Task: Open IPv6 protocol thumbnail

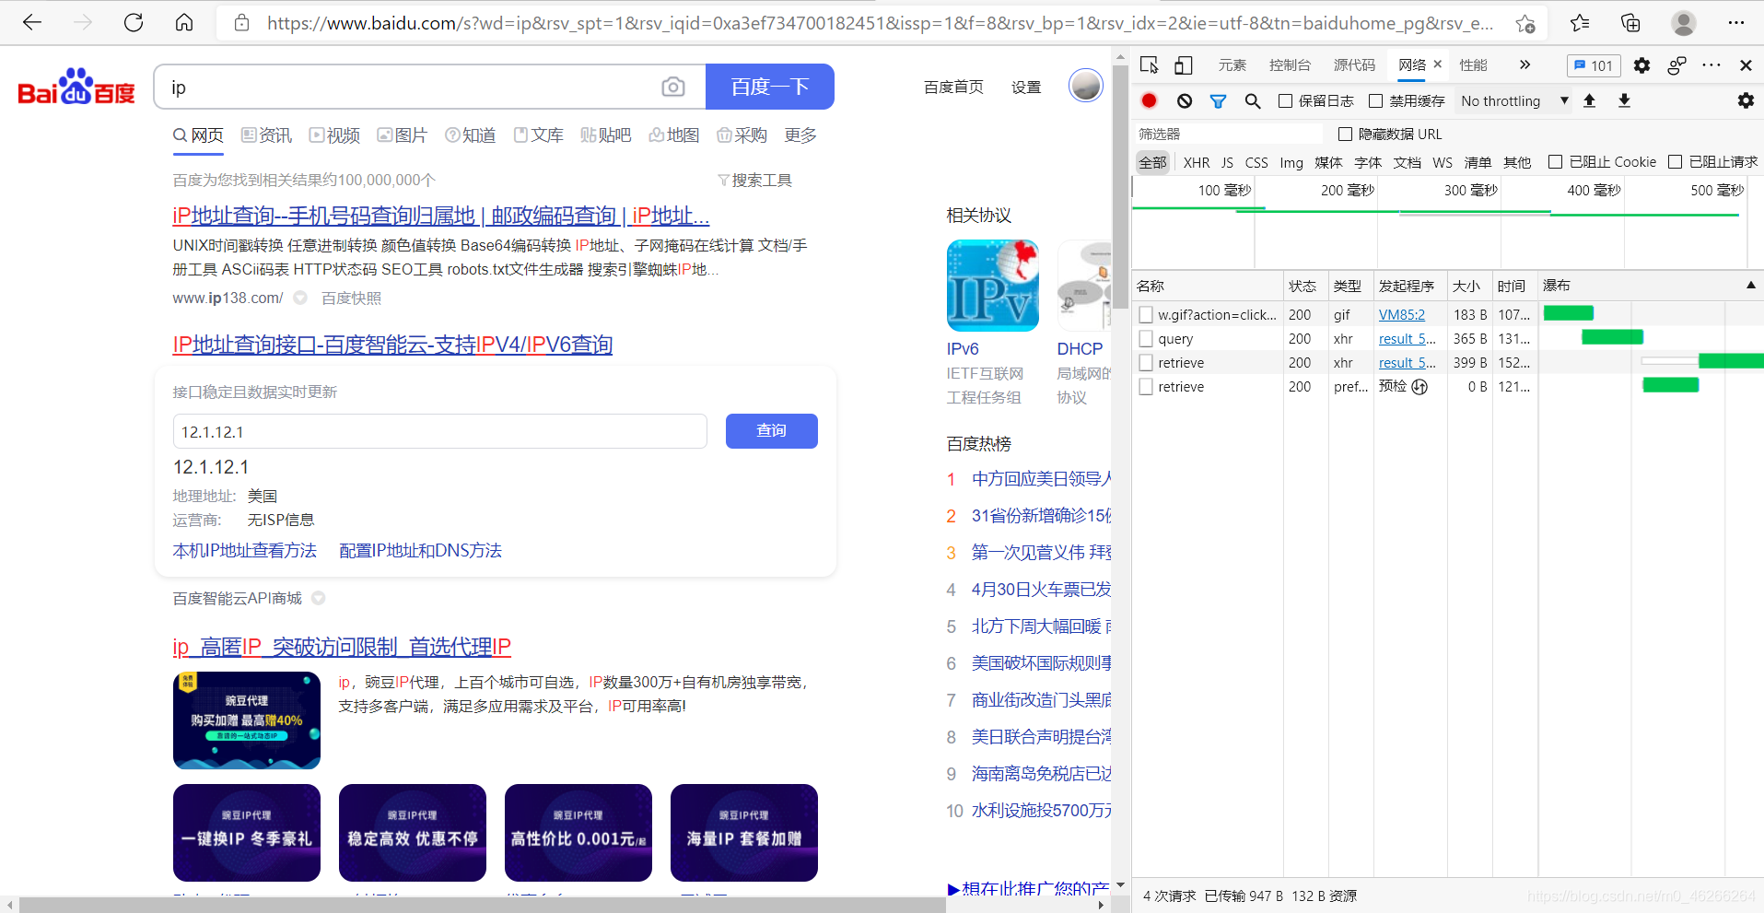Action: point(993,286)
